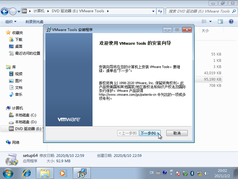Open the view options dropdown arrow
Image resolution: width=238 pixels, height=179 pixels.
pyautogui.click(x=210, y=21)
